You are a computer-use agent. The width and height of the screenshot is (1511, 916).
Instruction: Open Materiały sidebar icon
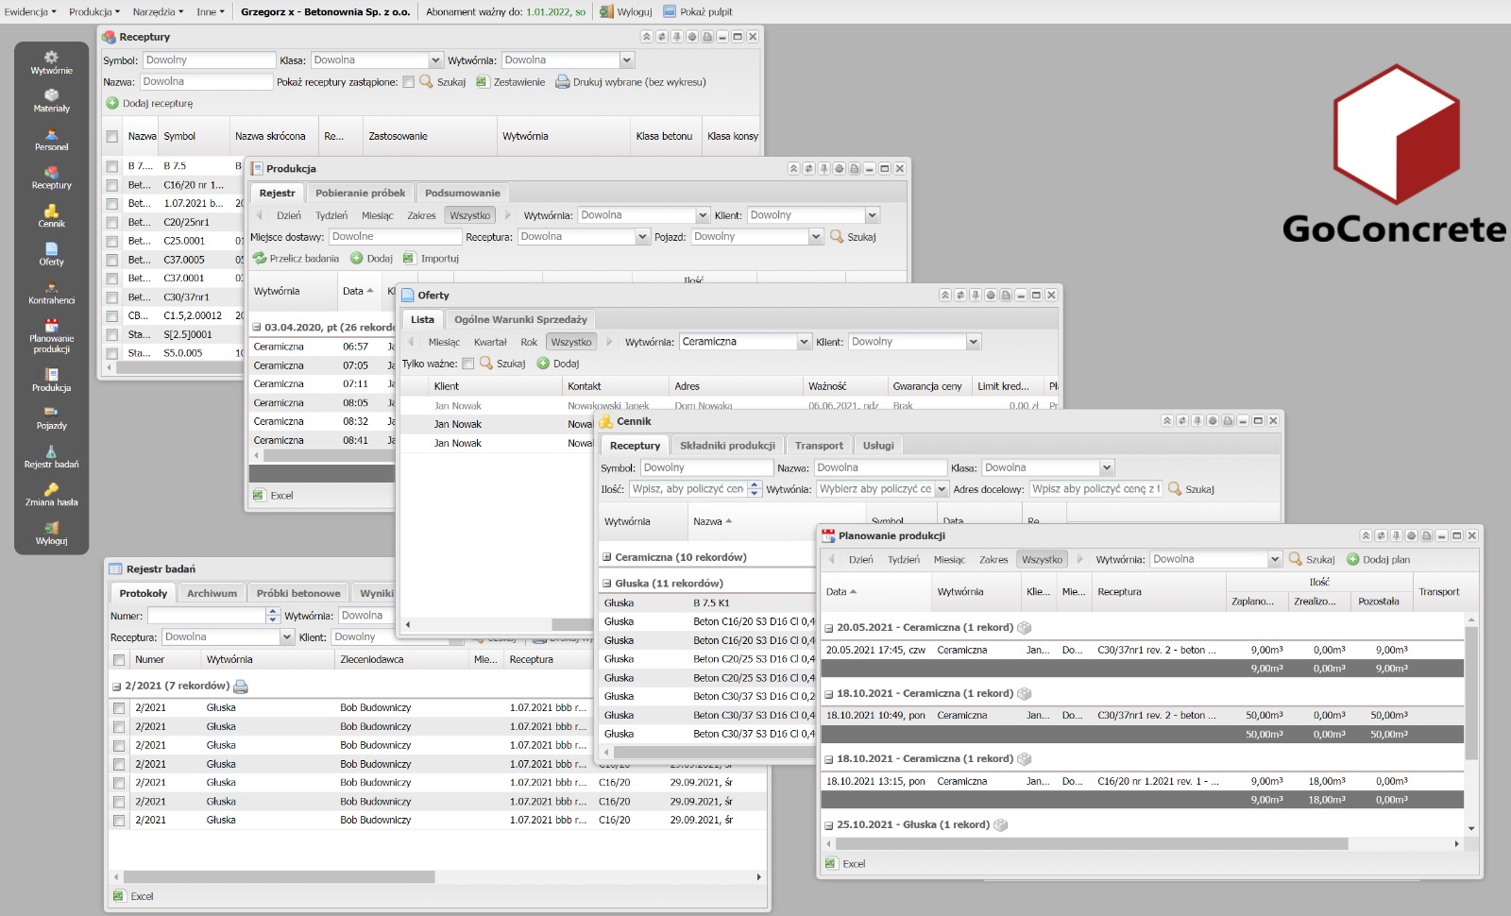point(51,101)
